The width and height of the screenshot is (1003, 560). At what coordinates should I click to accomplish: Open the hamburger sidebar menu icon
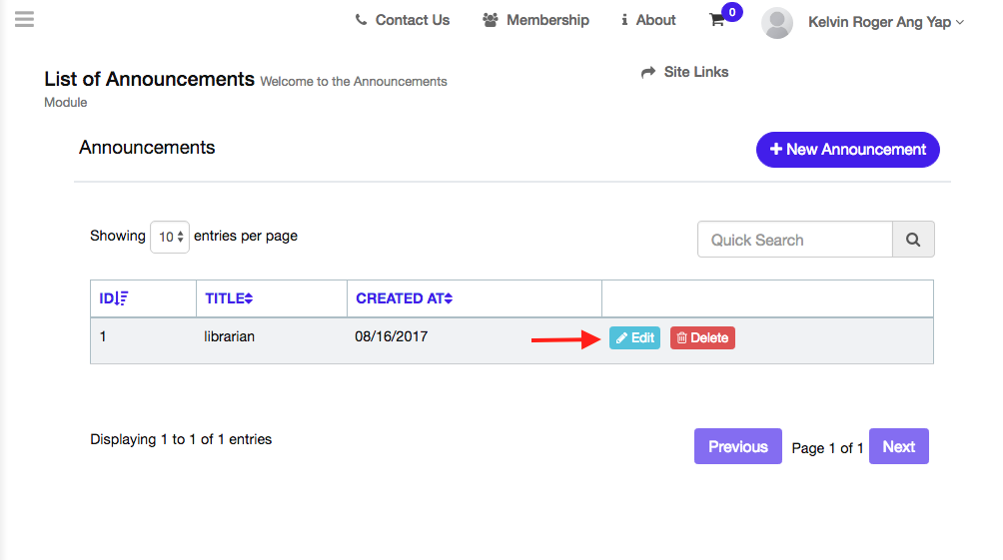coord(24,19)
